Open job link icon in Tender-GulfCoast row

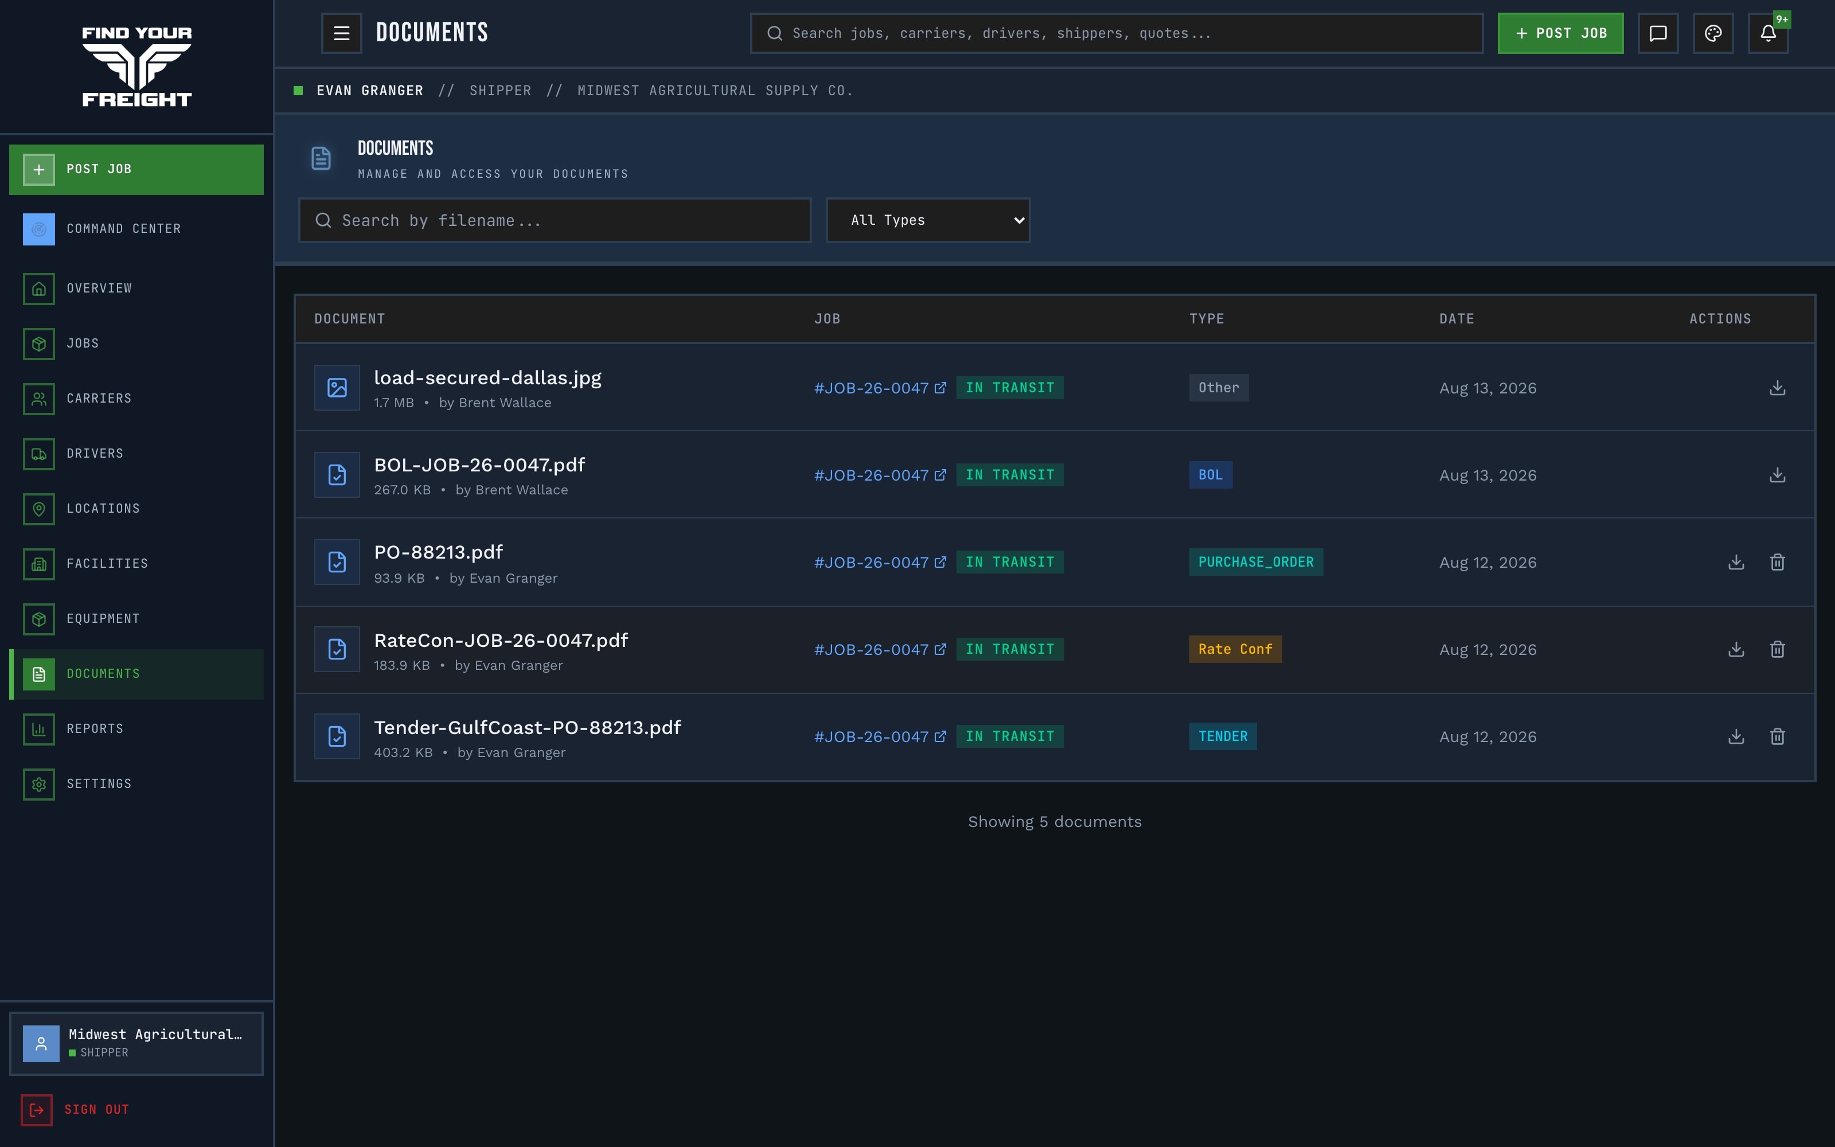pyautogui.click(x=940, y=736)
